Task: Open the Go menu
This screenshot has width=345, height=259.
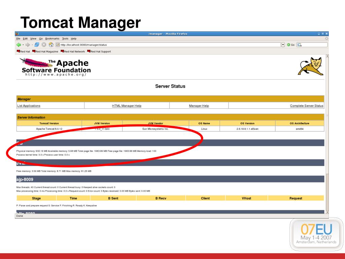Action: pos(41,38)
